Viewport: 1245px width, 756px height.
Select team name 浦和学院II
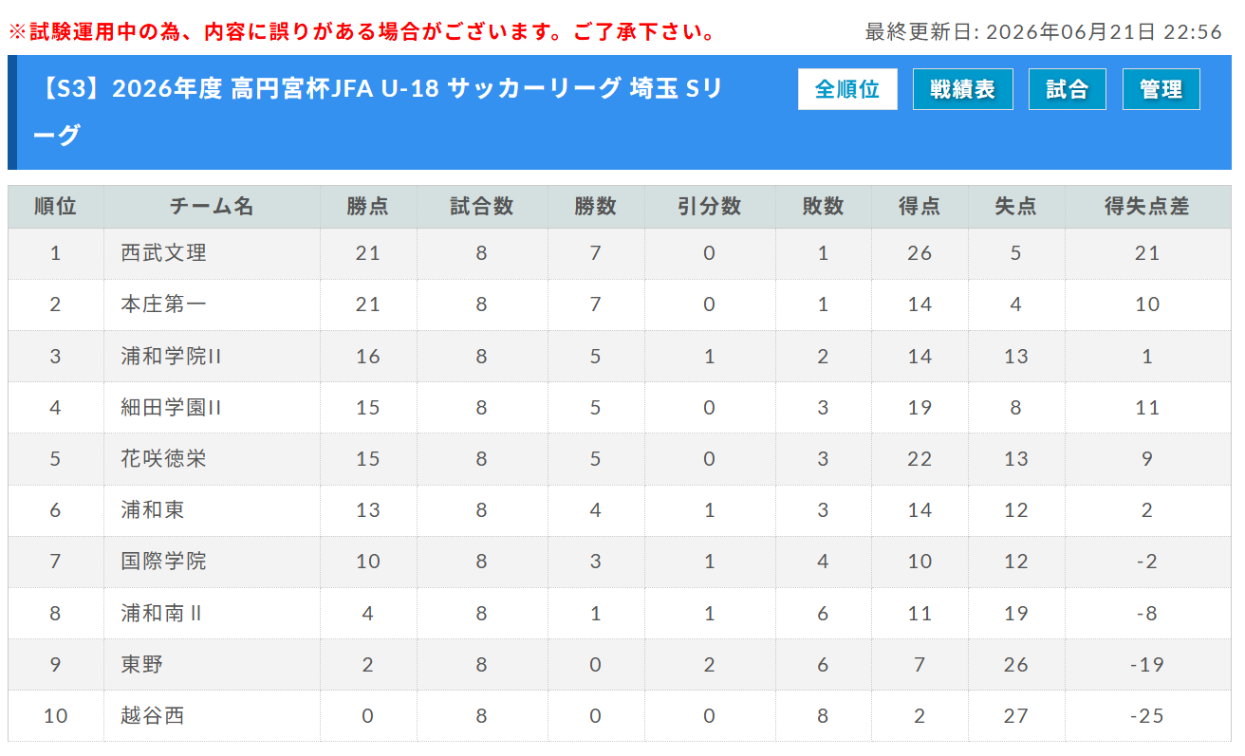[172, 357]
